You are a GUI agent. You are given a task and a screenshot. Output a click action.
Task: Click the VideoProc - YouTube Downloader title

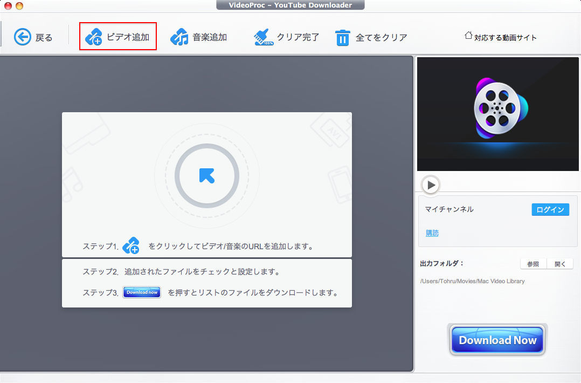pos(290,5)
